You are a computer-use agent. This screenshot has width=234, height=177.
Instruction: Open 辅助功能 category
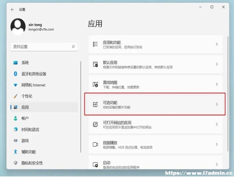click(44, 152)
